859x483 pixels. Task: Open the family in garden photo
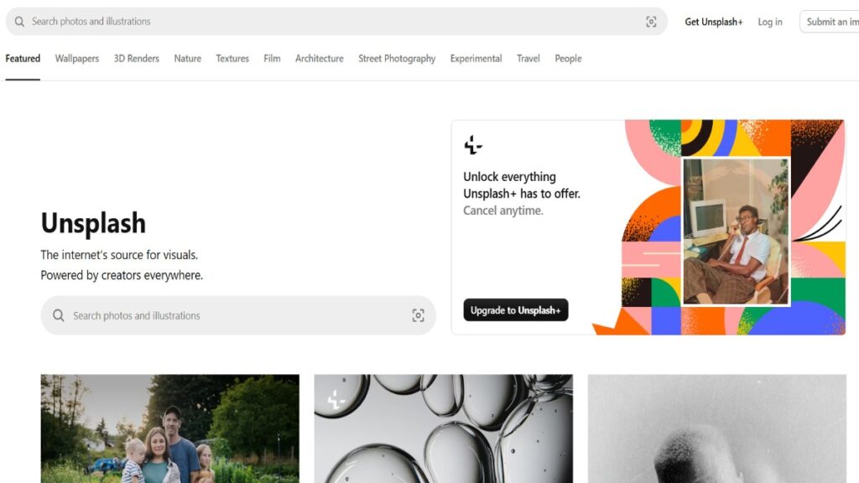170,428
